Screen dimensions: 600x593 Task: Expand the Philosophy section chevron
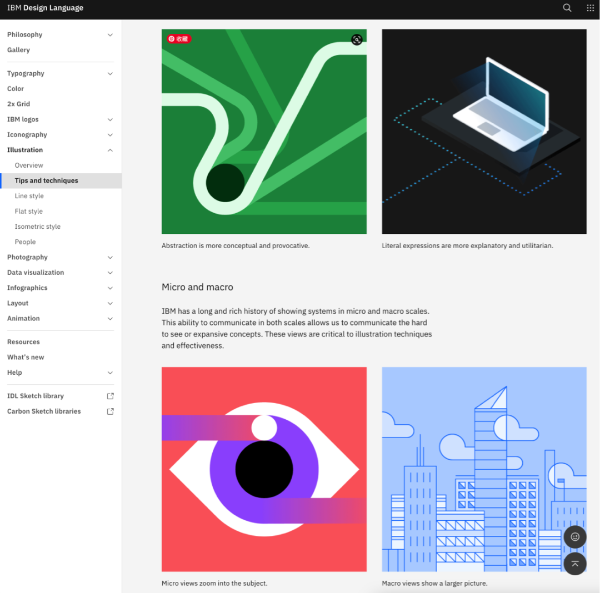110,35
